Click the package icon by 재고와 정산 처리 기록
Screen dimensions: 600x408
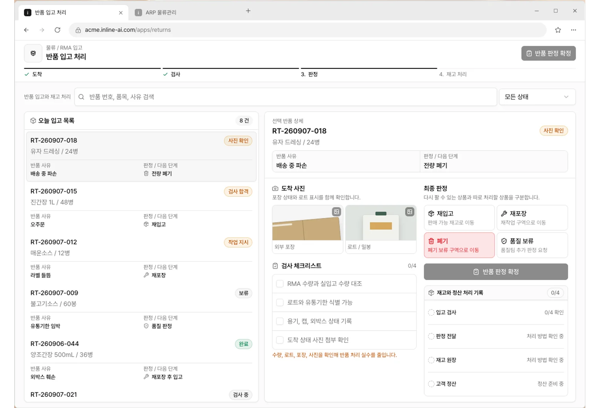431,293
